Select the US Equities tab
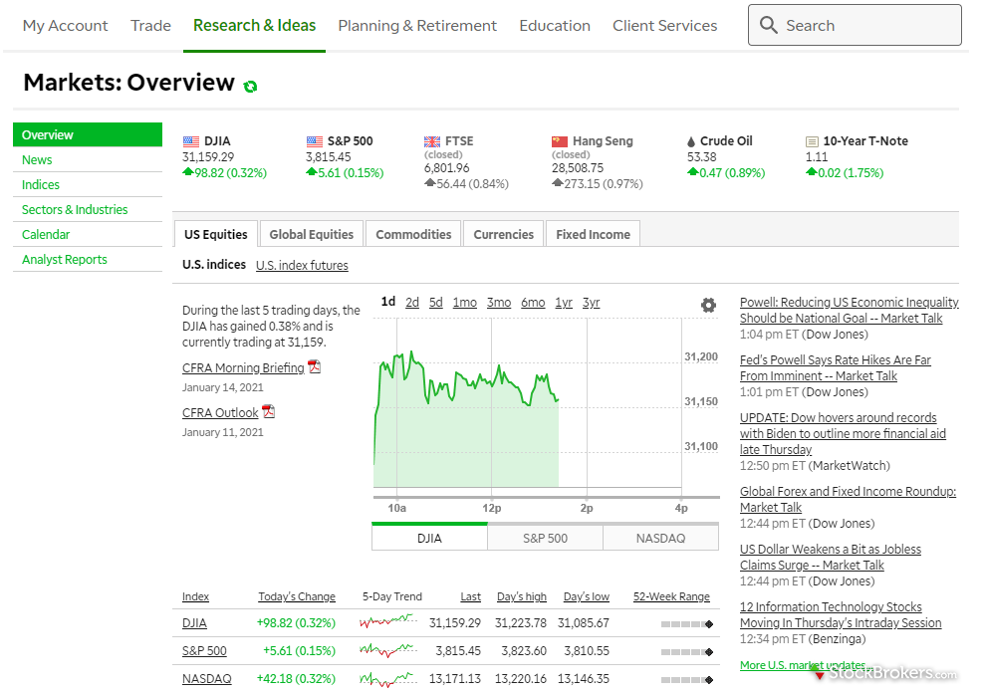The width and height of the screenshot is (982, 696). 216,234
